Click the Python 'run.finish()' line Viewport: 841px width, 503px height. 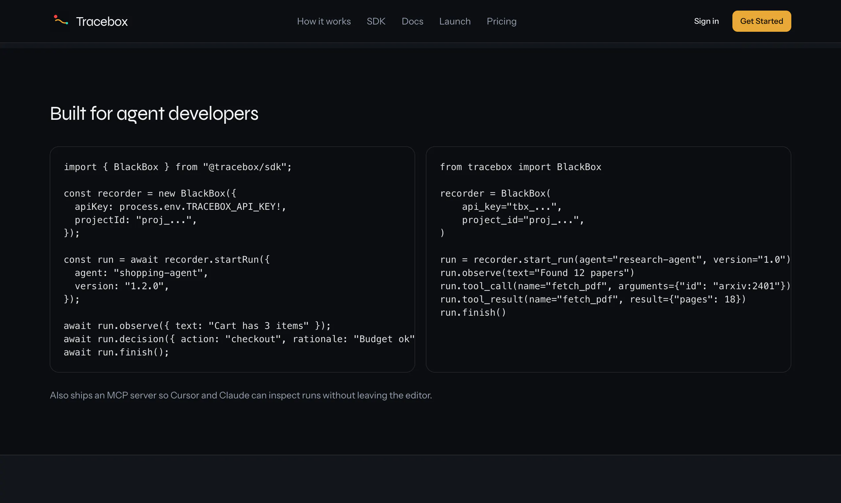pyautogui.click(x=473, y=312)
